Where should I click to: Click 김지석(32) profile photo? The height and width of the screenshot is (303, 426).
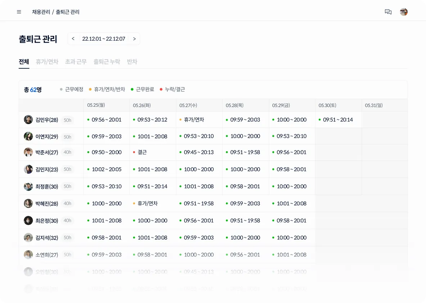(28, 238)
